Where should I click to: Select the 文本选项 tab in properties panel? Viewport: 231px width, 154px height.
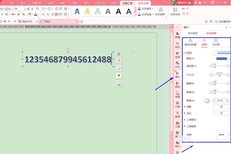(211, 33)
